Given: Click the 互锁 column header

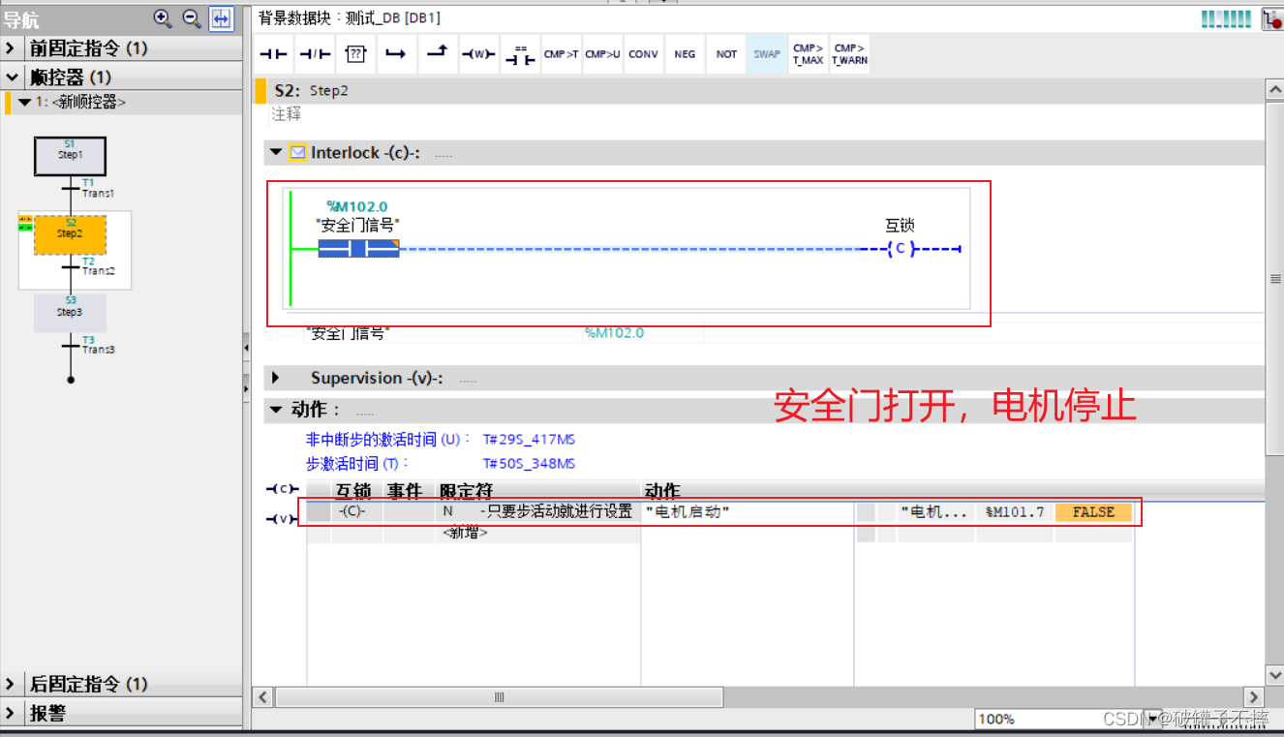Looking at the screenshot, I should [352, 491].
